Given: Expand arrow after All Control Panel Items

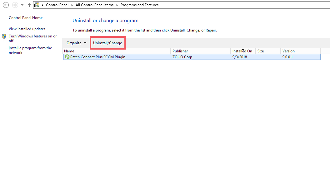Looking at the screenshot, I should [117, 5].
